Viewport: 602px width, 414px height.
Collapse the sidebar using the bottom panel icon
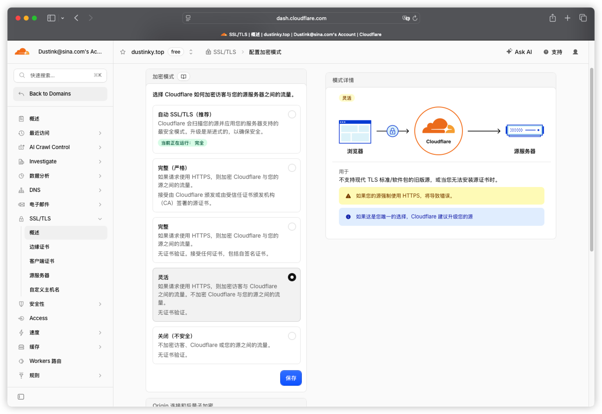21,397
